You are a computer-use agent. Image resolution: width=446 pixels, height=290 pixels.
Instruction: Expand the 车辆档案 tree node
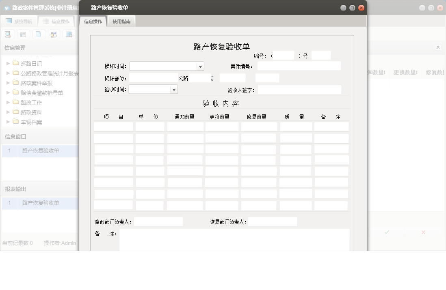8,122
